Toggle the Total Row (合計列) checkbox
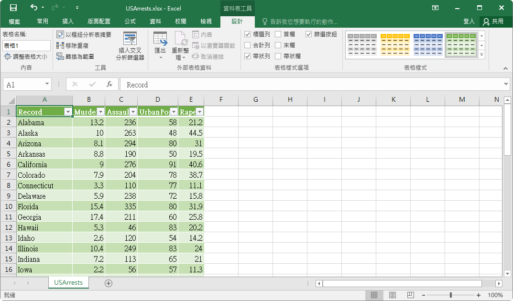The width and height of the screenshot is (513, 301). (x=248, y=45)
